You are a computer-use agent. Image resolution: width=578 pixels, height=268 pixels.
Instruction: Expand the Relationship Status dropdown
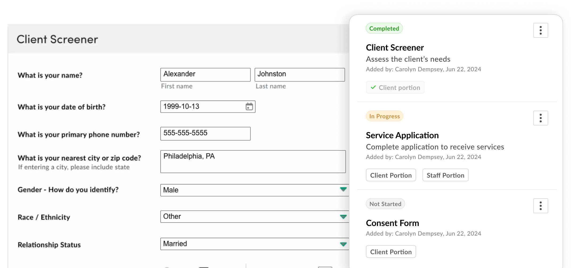click(x=255, y=244)
